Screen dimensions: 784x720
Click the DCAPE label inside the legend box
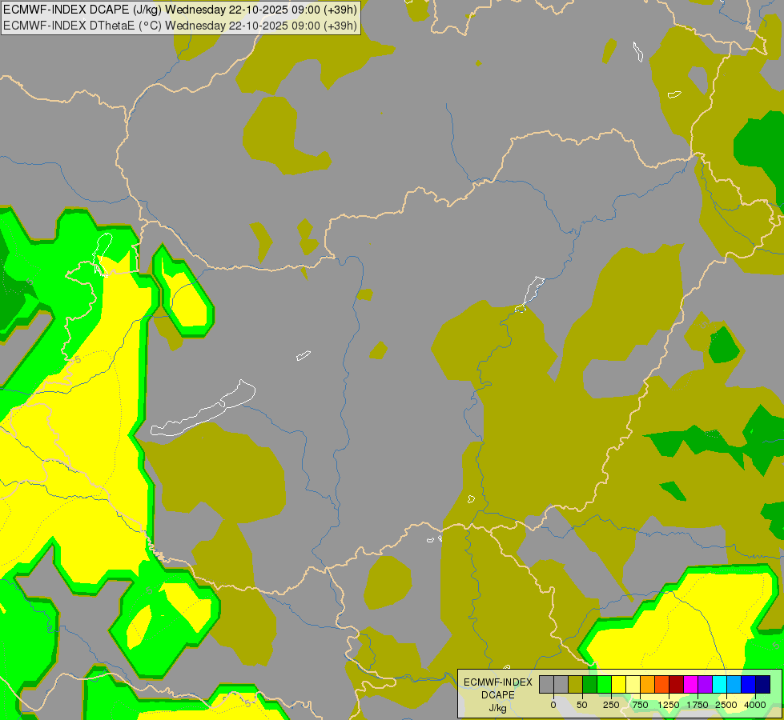tap(497, 695)
